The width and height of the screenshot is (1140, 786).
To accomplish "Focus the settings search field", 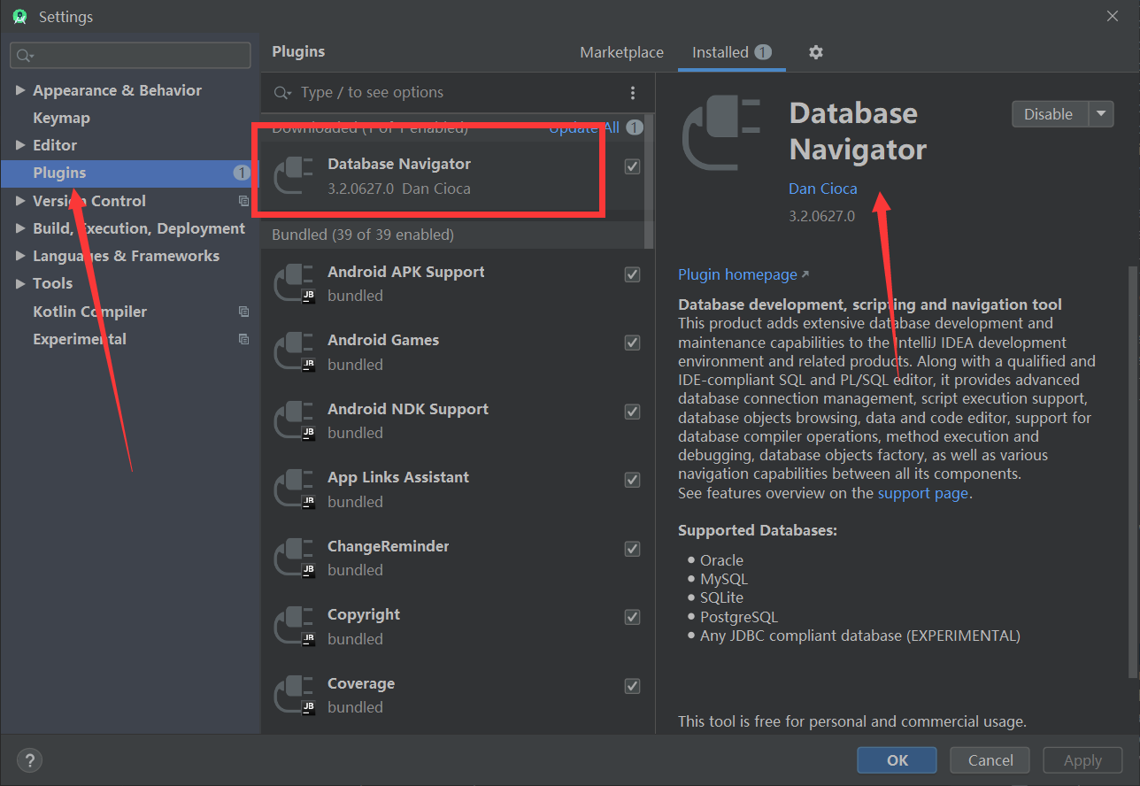I will [130, 56].
